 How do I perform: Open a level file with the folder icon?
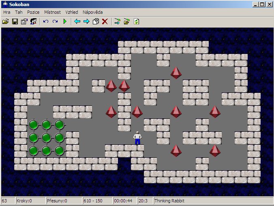6,21
